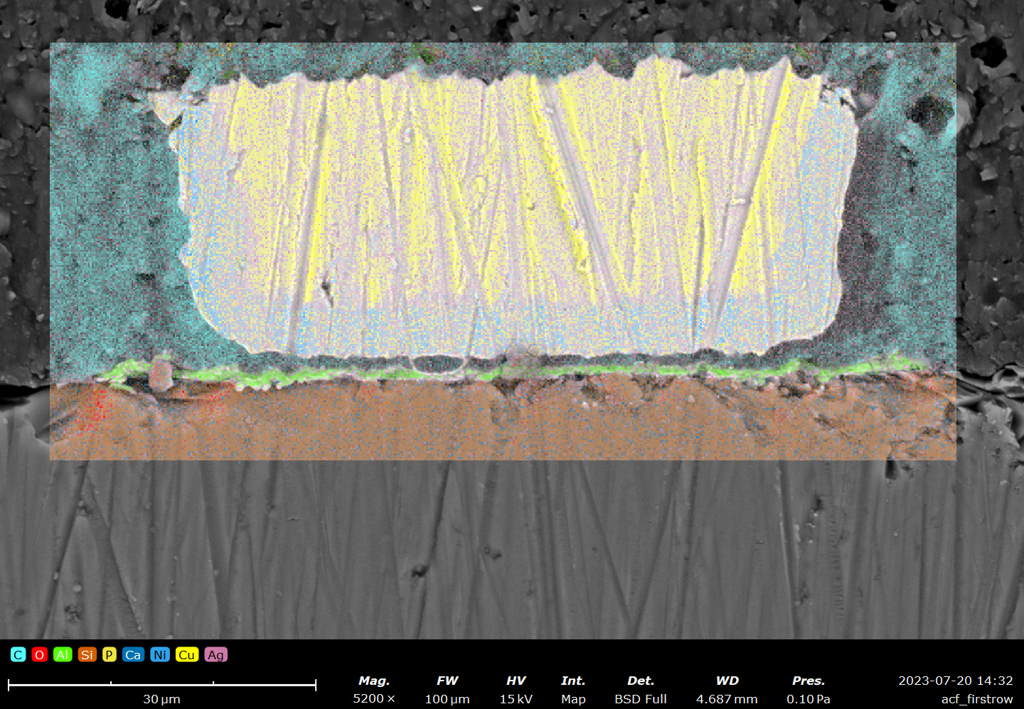This screenshot has width=1024, height=709.
Task: Click the white scale bar line
Action: tap(162, 685)
